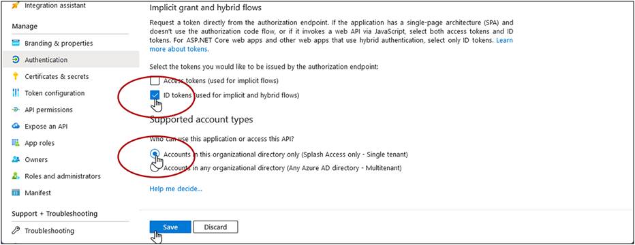Click the Supported account types heading
The width and height of the screenshot is (635, 245).
coord(201,119)
